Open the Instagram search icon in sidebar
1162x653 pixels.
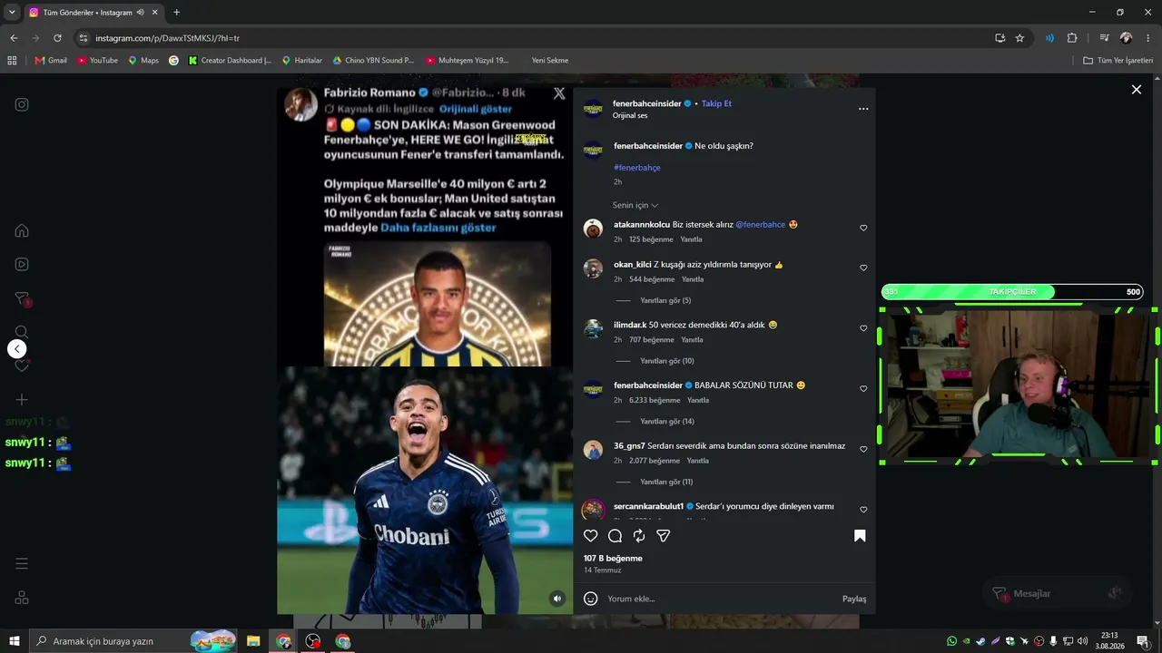tap(22, 332)
